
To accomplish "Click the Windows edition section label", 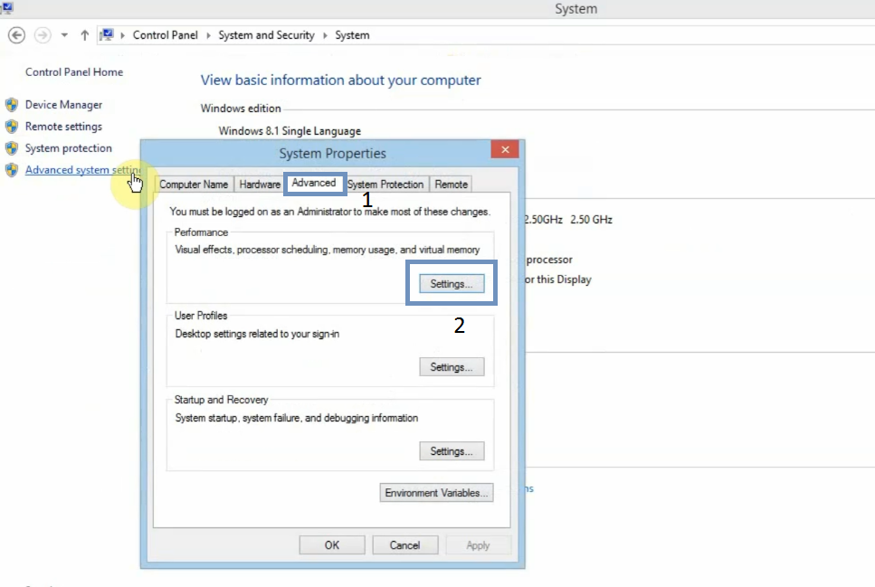I will pyautogui.click(x=241, y=109).
